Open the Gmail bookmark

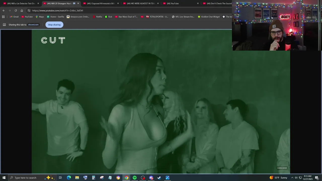(14, 17)
